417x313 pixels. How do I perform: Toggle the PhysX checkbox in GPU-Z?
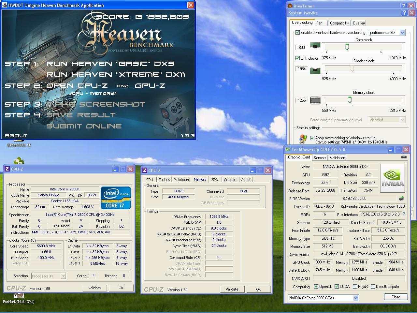[x=355, y=287]
